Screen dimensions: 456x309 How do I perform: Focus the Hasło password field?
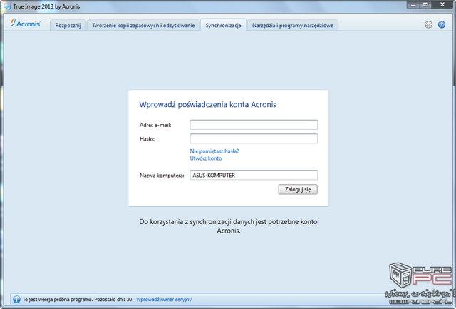coord(254,138)
